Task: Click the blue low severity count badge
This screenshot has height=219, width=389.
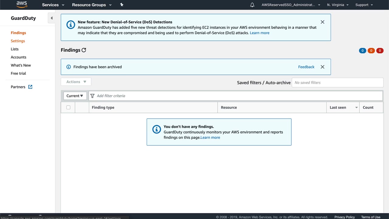Action: (x=362, y=51)
